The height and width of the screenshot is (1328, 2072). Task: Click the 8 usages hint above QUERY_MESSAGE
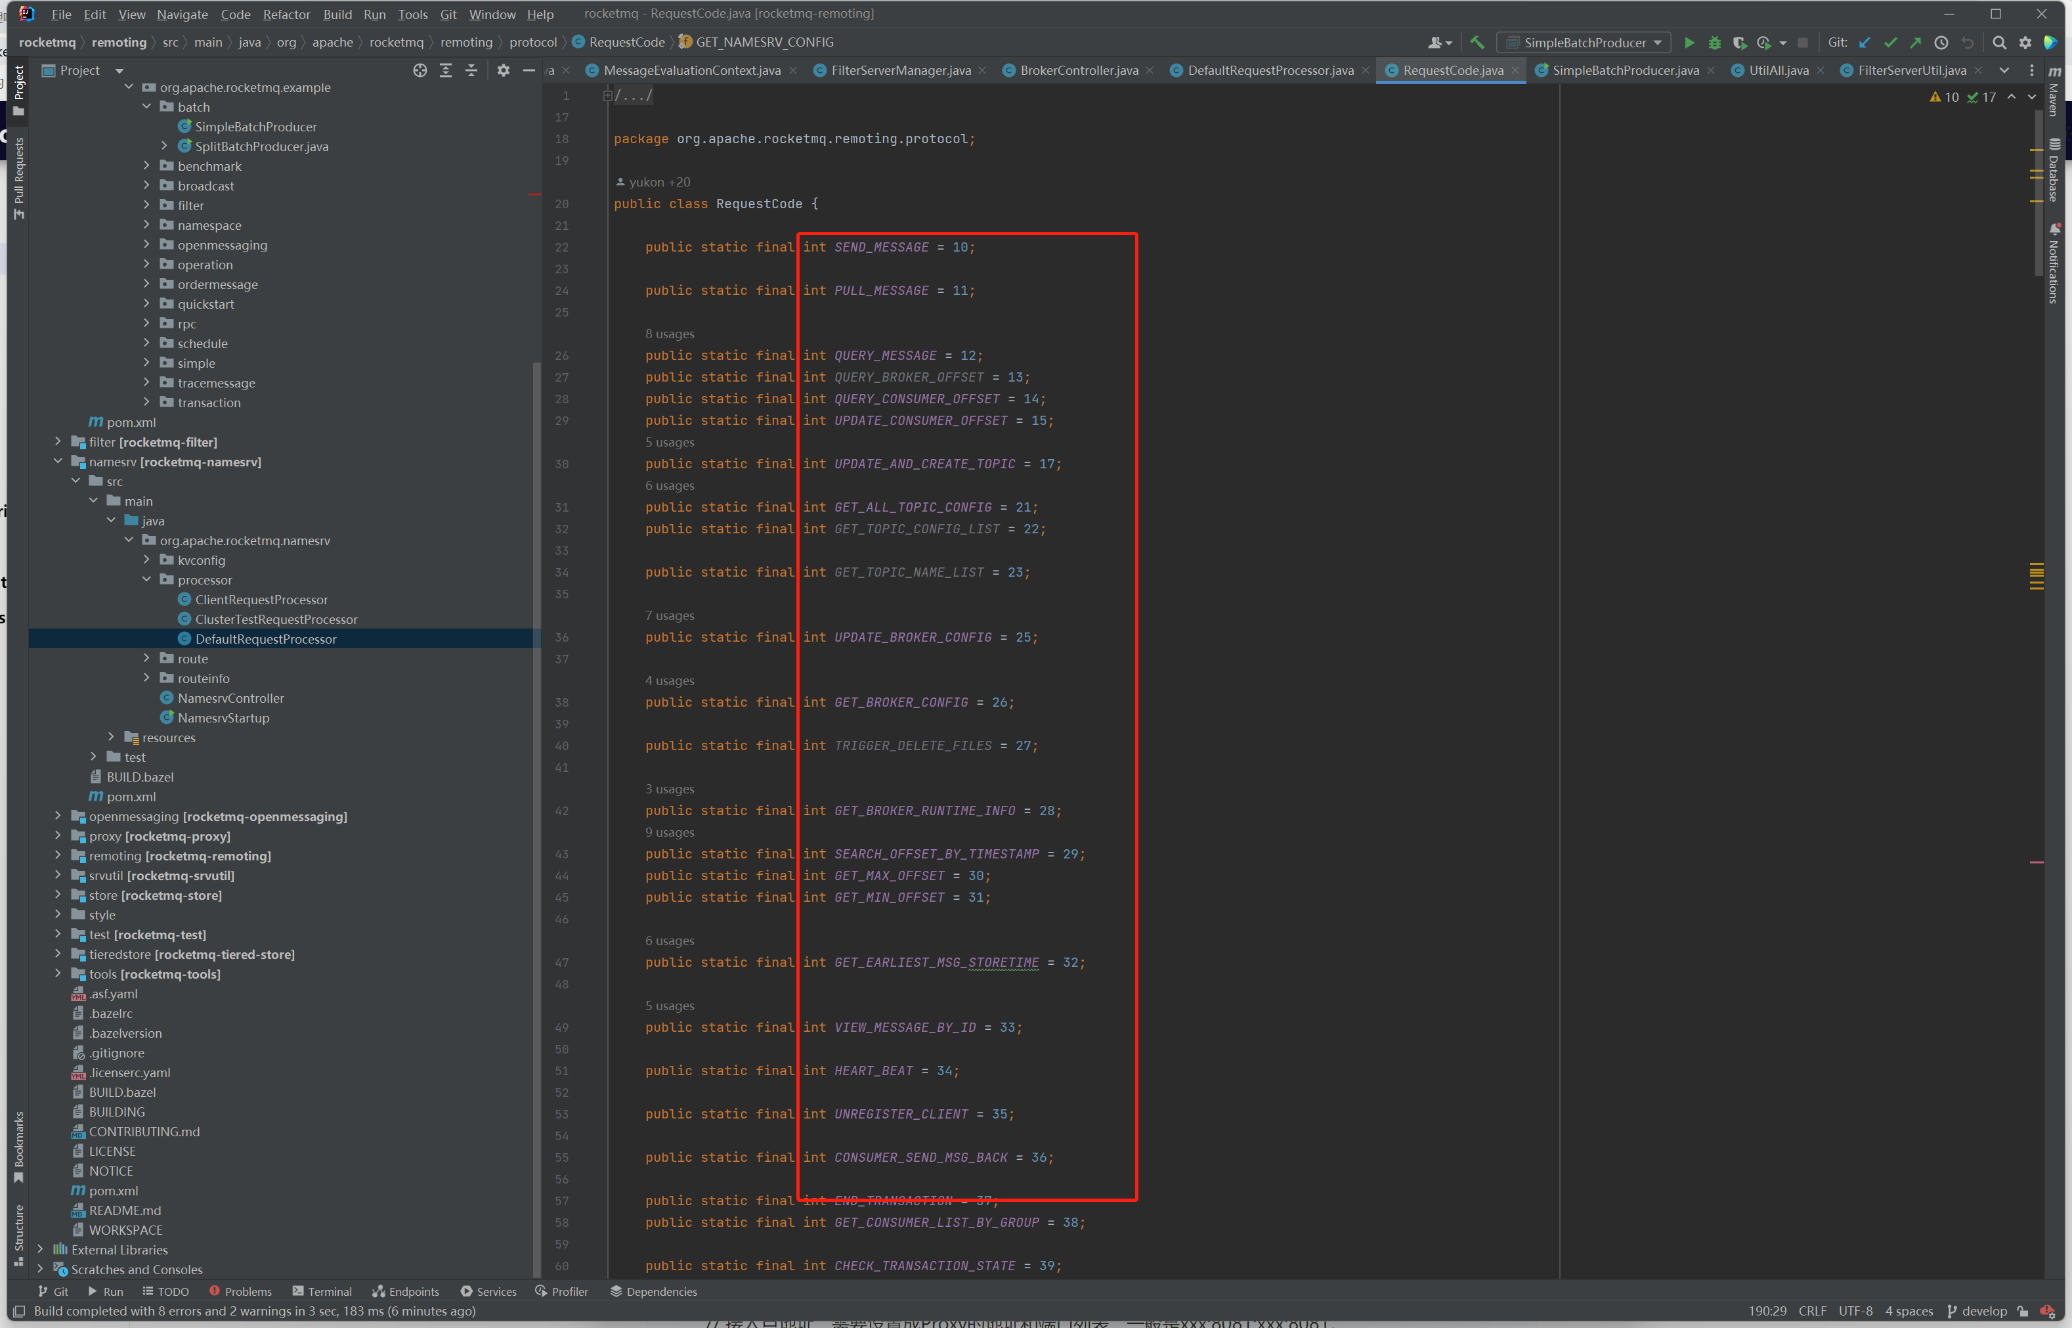(670, 334)
